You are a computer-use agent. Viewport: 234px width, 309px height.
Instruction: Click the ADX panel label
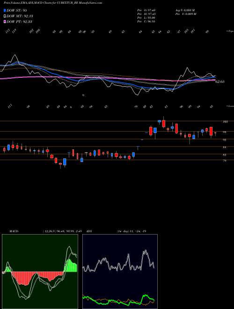tap(89, 231)
